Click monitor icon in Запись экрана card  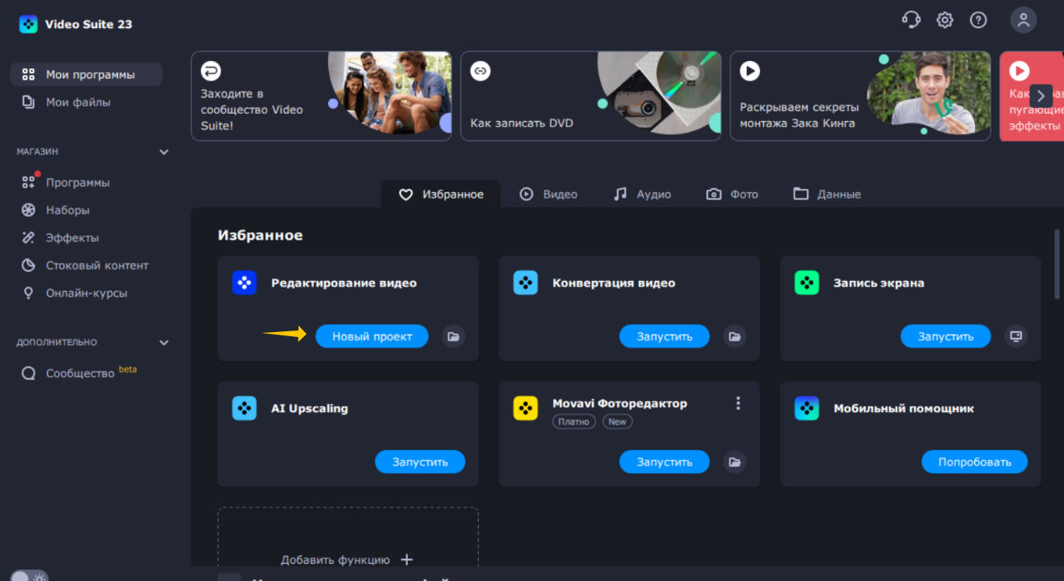[x=1015, y=336]
